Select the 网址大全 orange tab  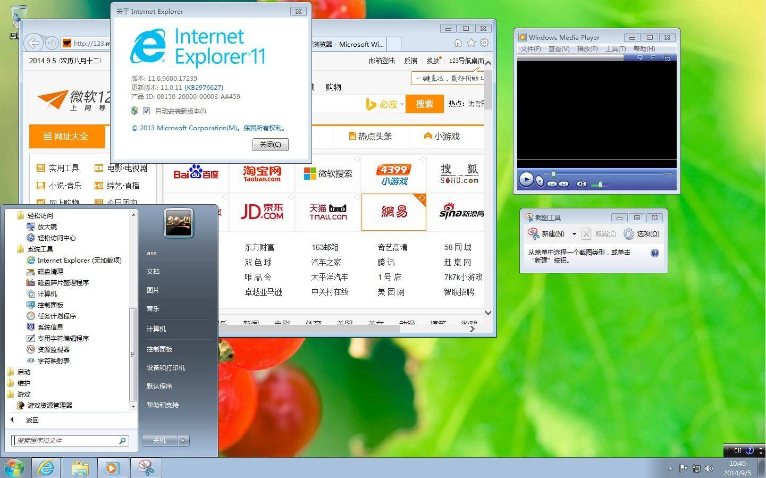pos(66,136)
